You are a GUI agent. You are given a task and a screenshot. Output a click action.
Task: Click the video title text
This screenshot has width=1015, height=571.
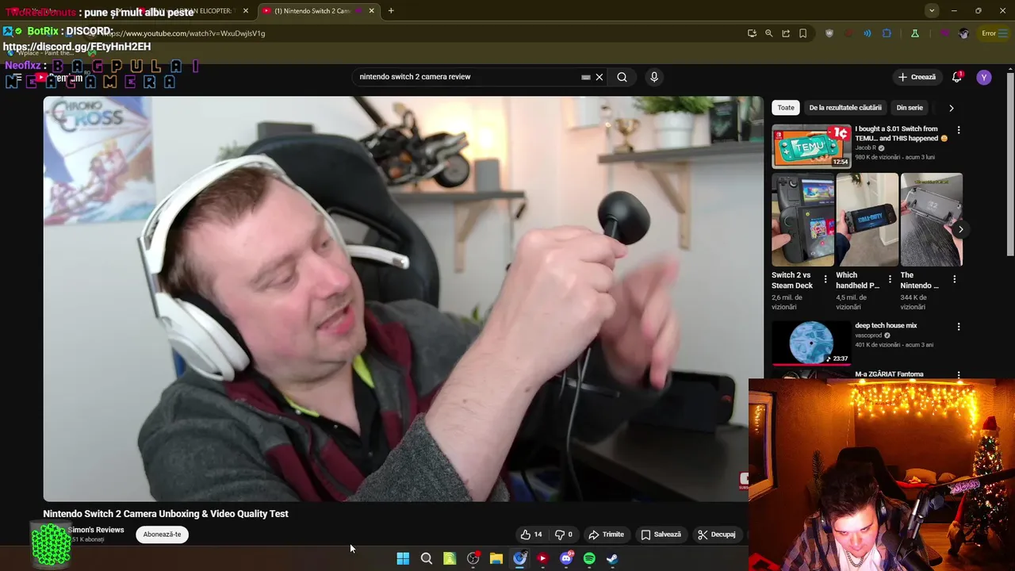[x=166, y=514]
